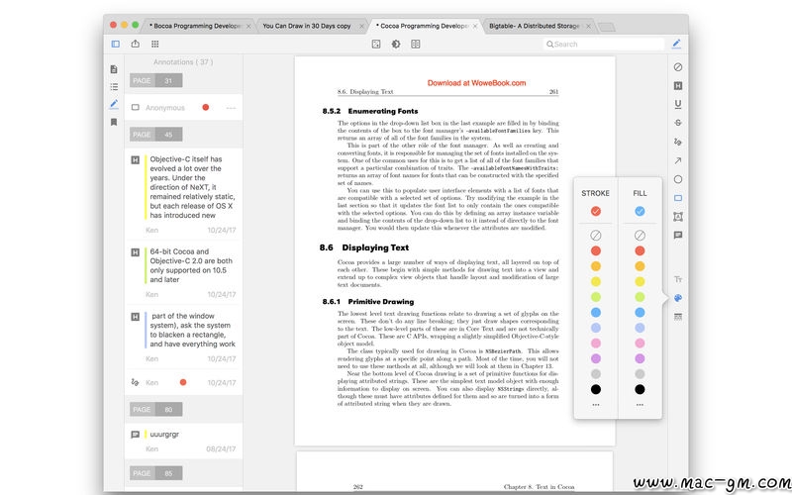Select the Underline tool
The image size is (792, 495).
click(x=678, y=104)
